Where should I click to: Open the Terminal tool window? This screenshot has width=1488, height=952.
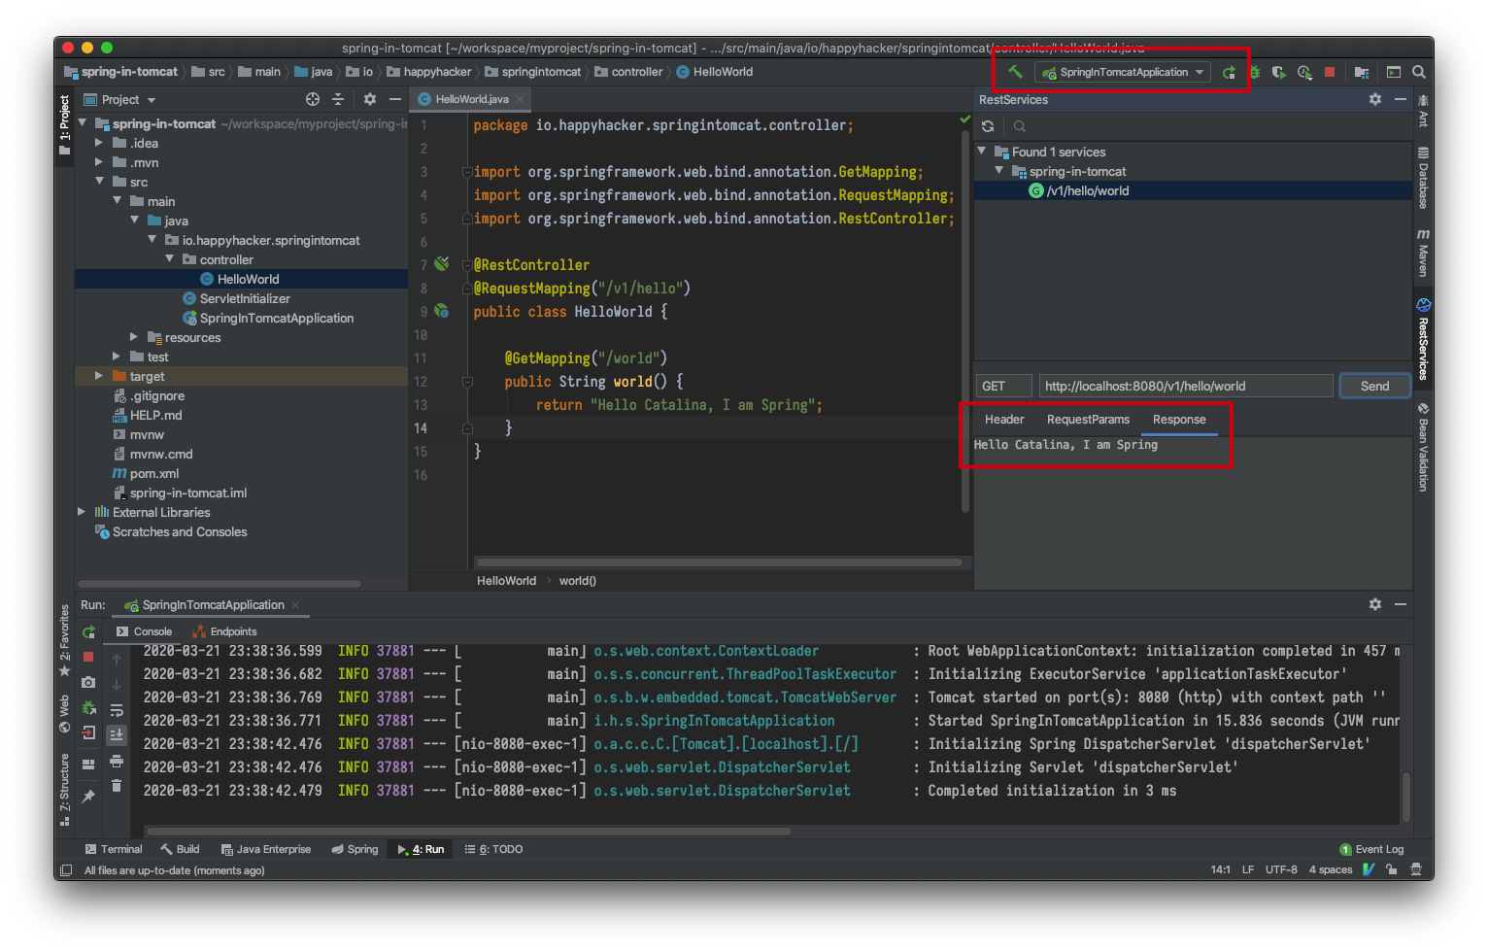[114, 849]
